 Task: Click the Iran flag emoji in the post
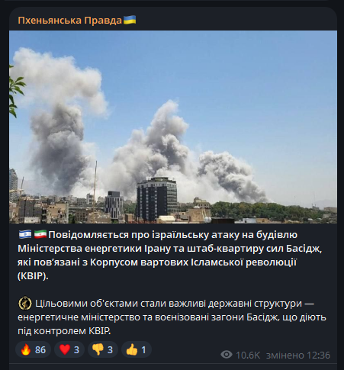40,234
